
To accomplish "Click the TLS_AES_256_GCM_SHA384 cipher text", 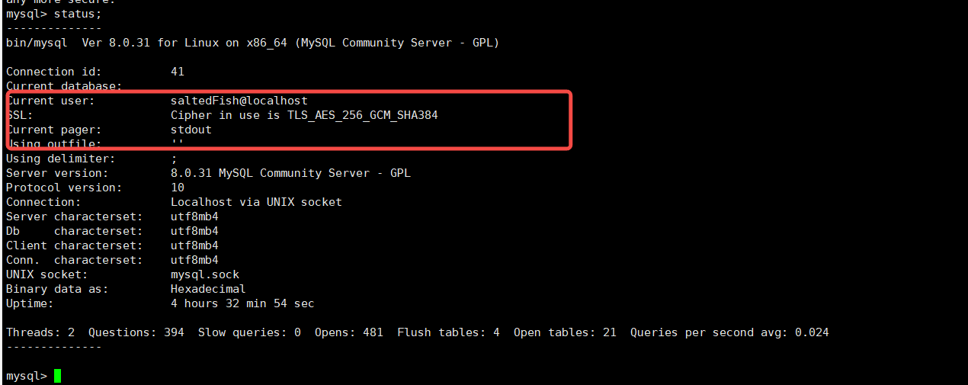I will [x=362, y=115].
